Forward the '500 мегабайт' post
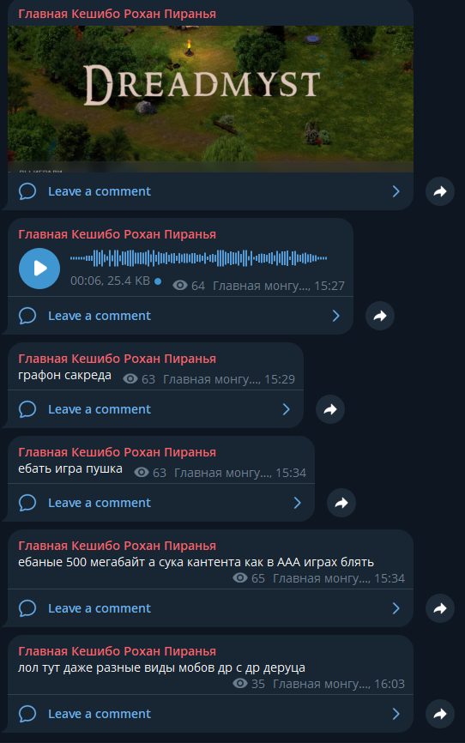 (440, 608)
